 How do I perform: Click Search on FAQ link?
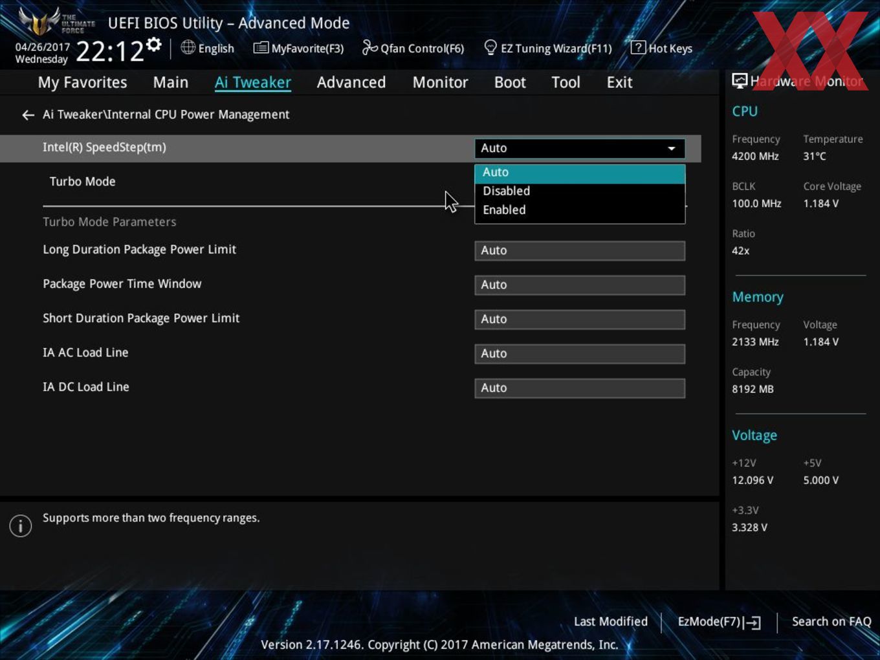pyautogui.click(x=831, y=622)
